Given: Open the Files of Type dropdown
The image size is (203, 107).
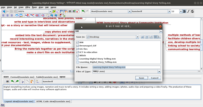Looking at the screenshot, I should [x=159, y=72].
